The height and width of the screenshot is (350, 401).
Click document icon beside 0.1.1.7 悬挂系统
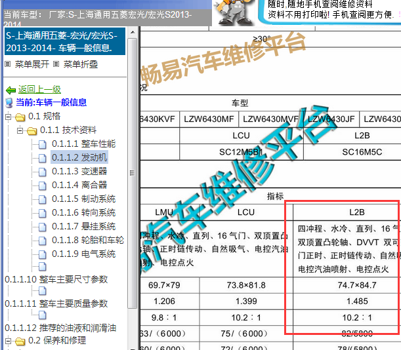tap(43, 227)
